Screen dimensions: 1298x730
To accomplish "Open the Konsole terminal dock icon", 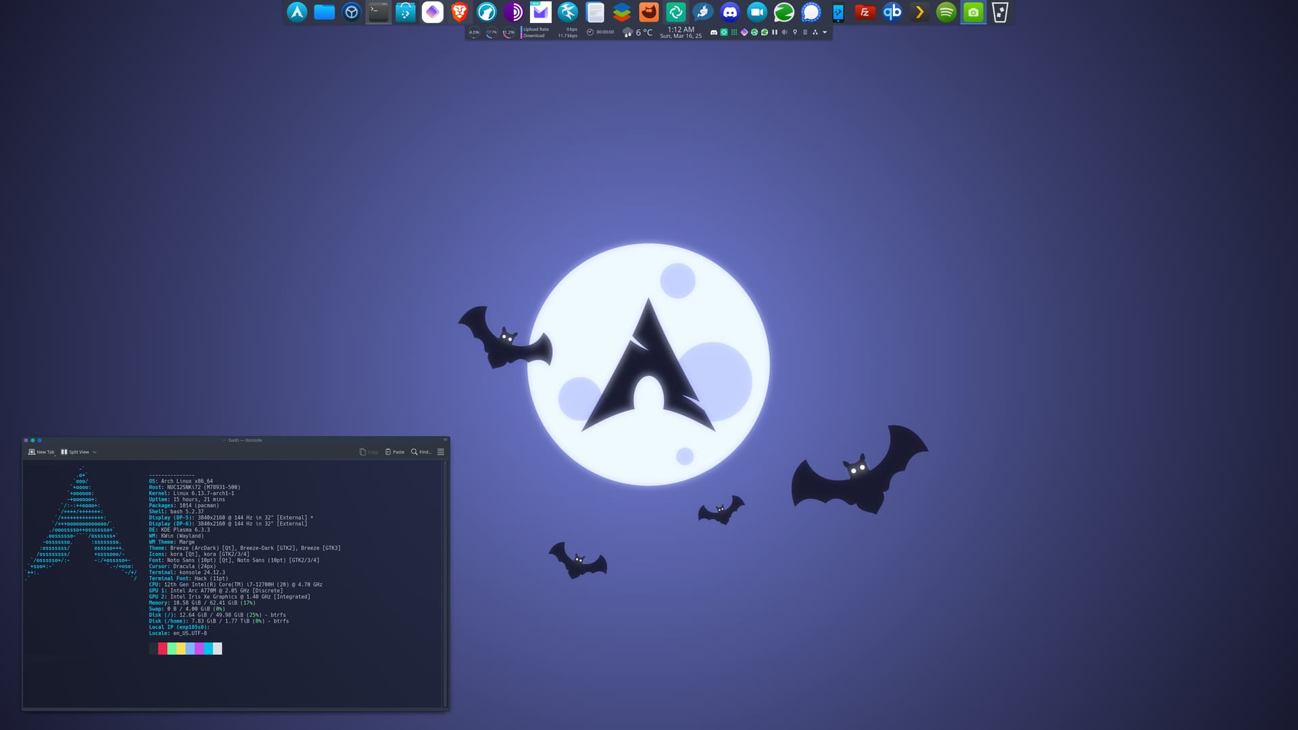I will tap(379, 12).
